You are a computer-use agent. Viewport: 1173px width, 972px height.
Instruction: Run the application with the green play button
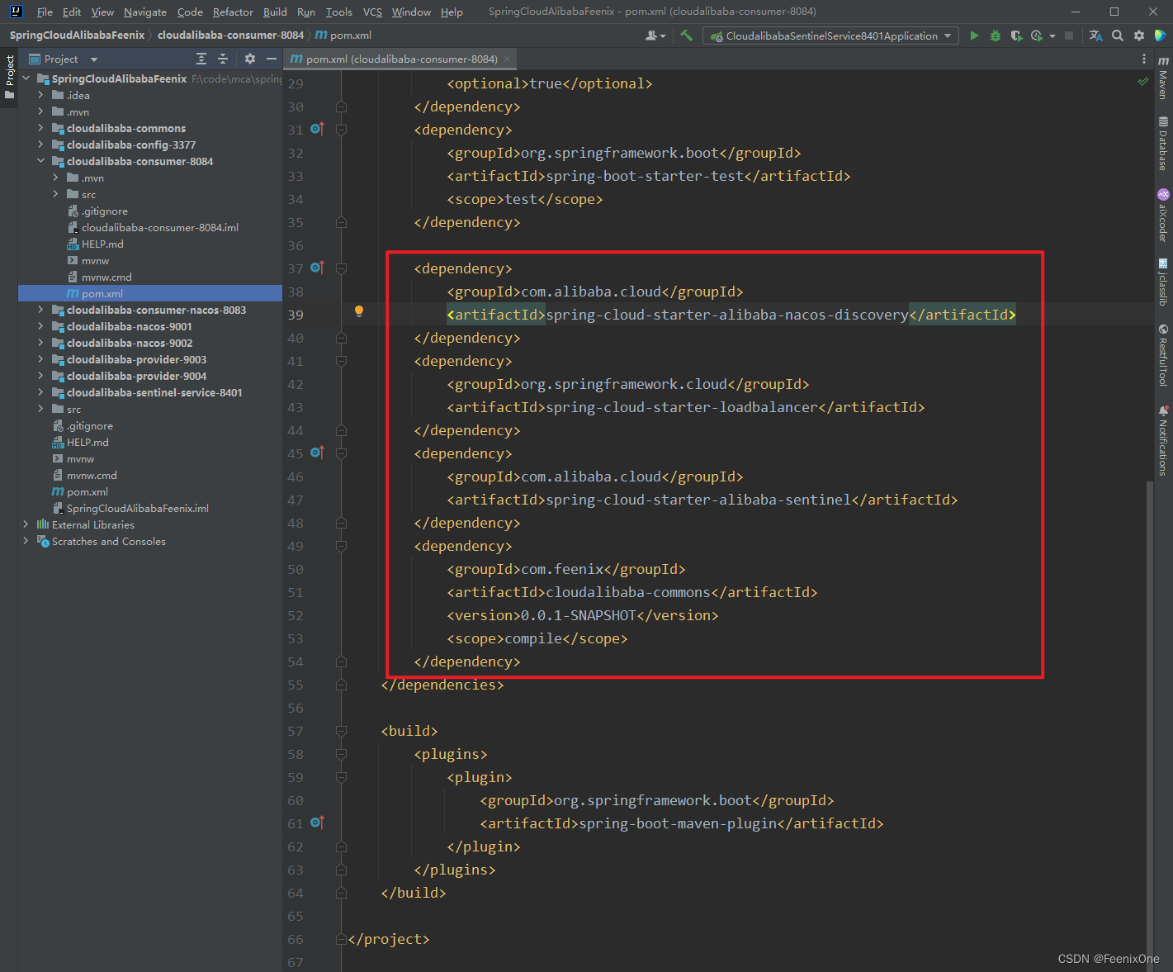(x=974, y=36)
